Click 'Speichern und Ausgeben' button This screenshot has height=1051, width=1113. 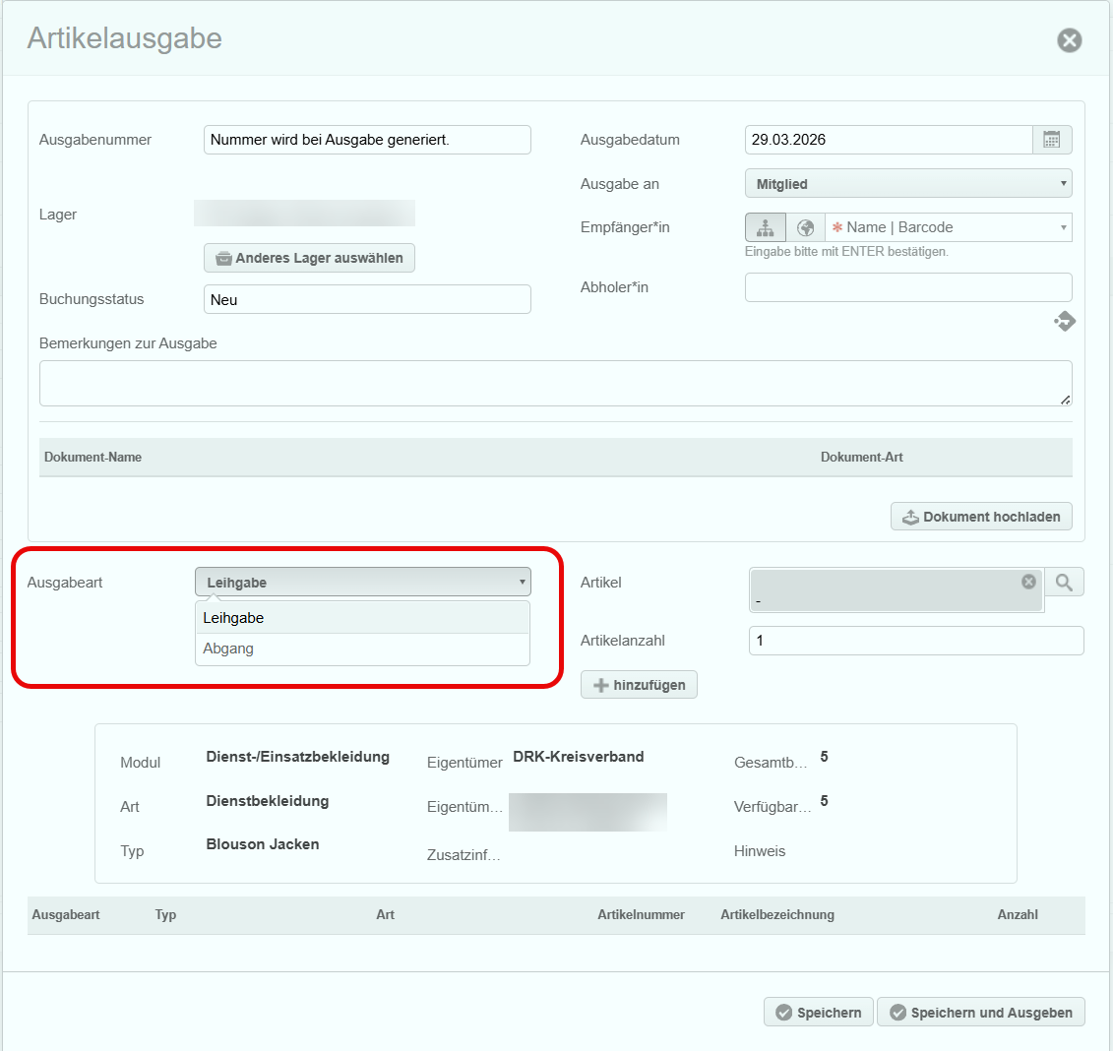980,1013
